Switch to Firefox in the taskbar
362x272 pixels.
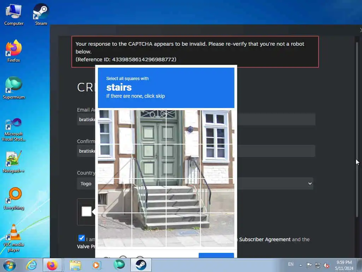tap(52, 265)
